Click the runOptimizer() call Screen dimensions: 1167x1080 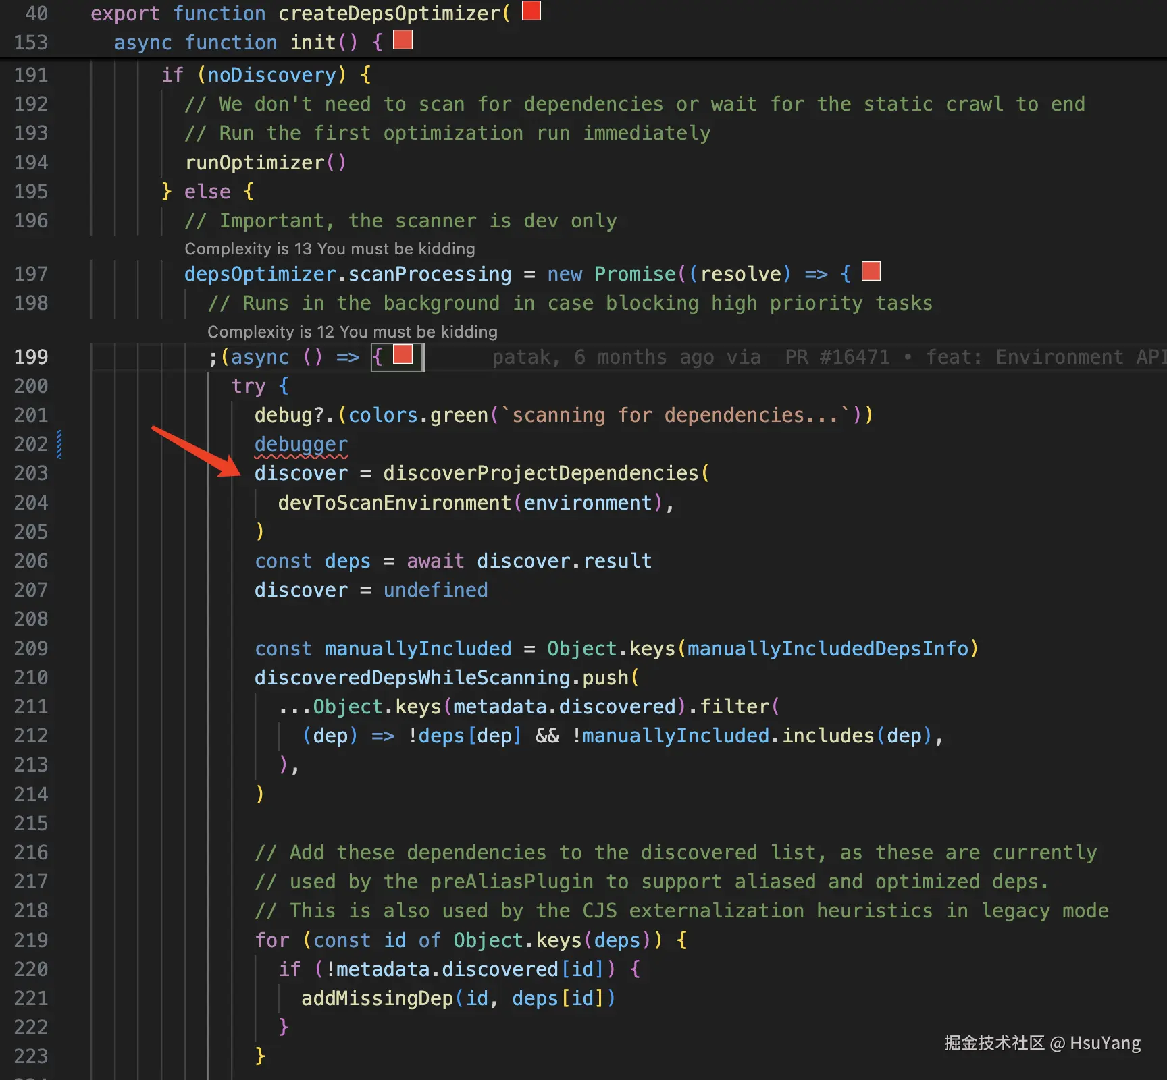tap(265, 163)
